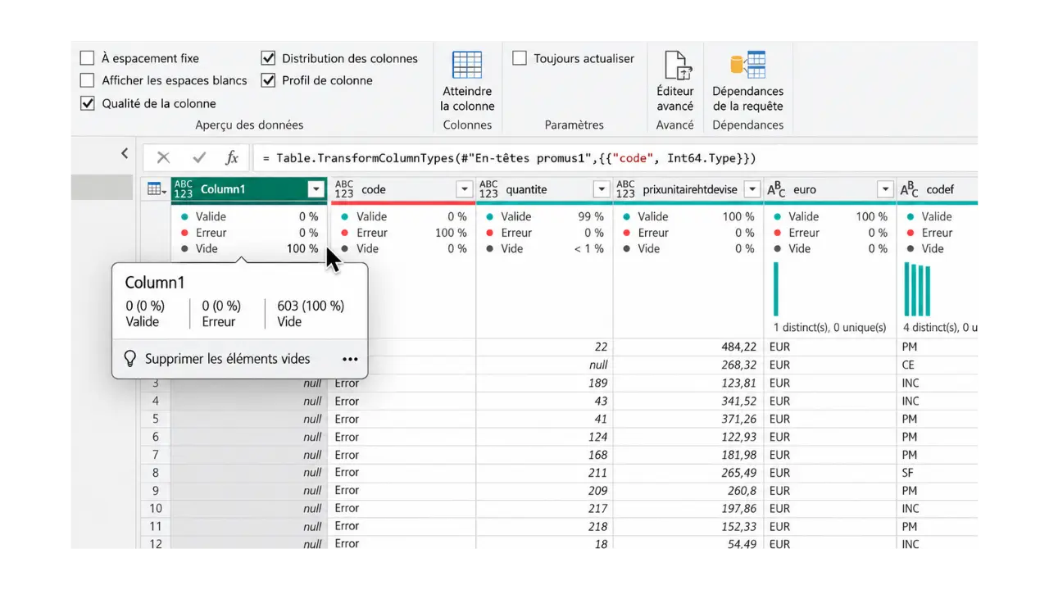Enable À espacement fixe

[87, 58]
